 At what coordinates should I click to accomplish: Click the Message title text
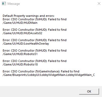tap(14, 4)
